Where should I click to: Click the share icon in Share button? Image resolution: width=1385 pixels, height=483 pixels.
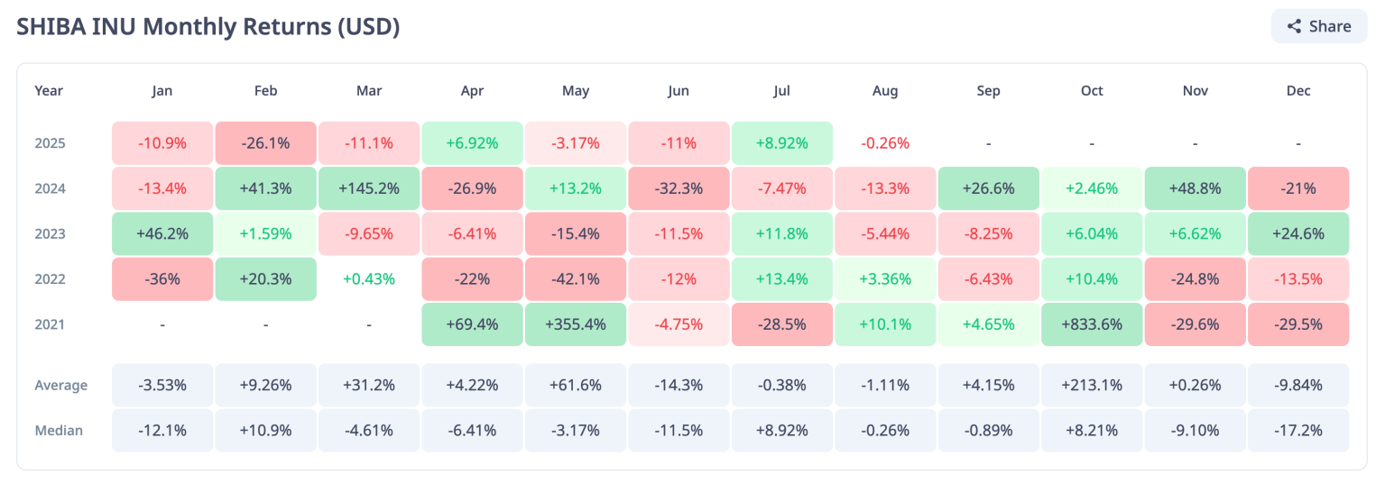pyautogui.click(x=1294, y=27)
